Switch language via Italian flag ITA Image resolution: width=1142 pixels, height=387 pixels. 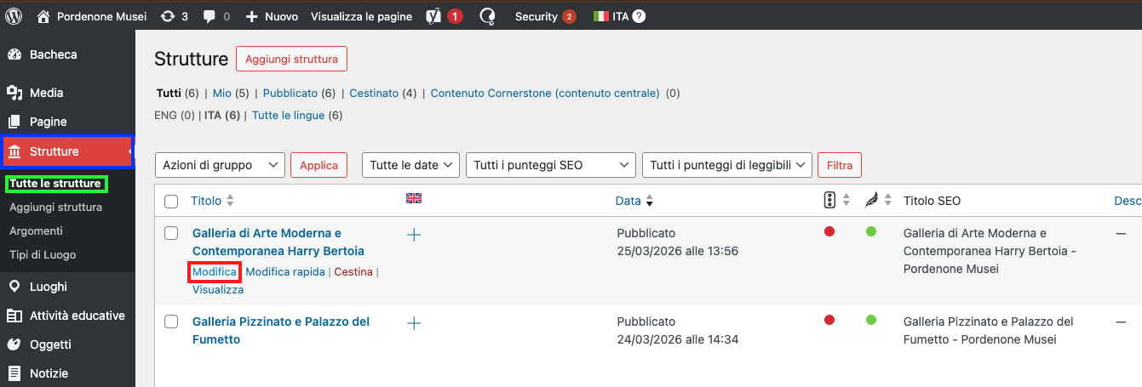(x=611, y=16)
